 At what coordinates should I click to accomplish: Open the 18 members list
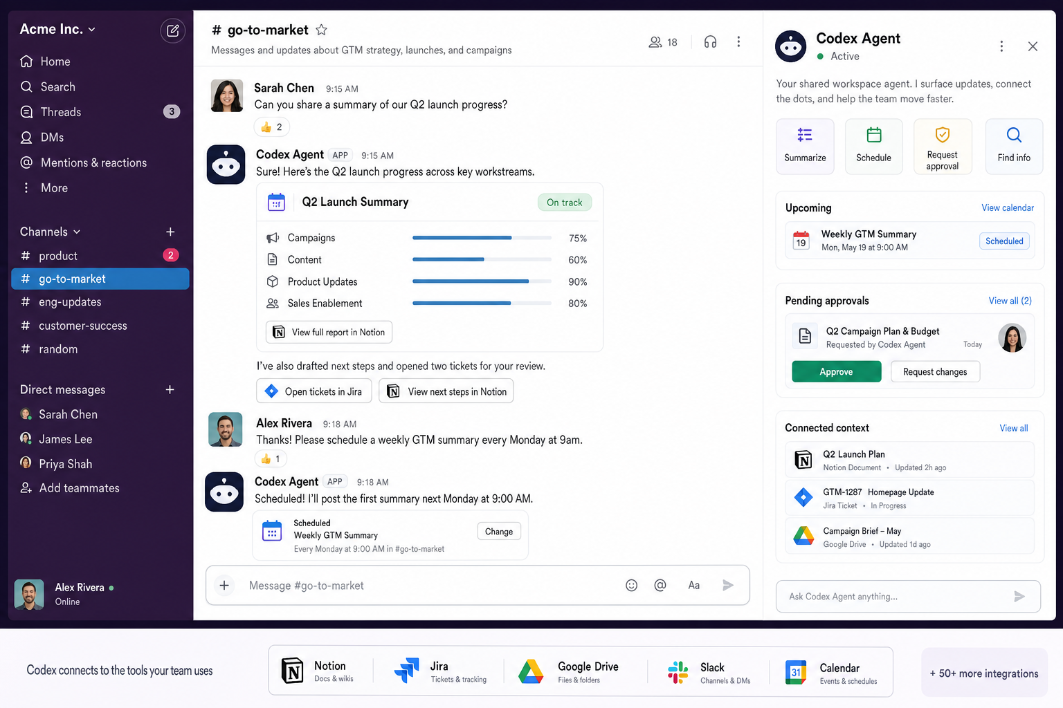pyautogui.click(x=663, y=42)
